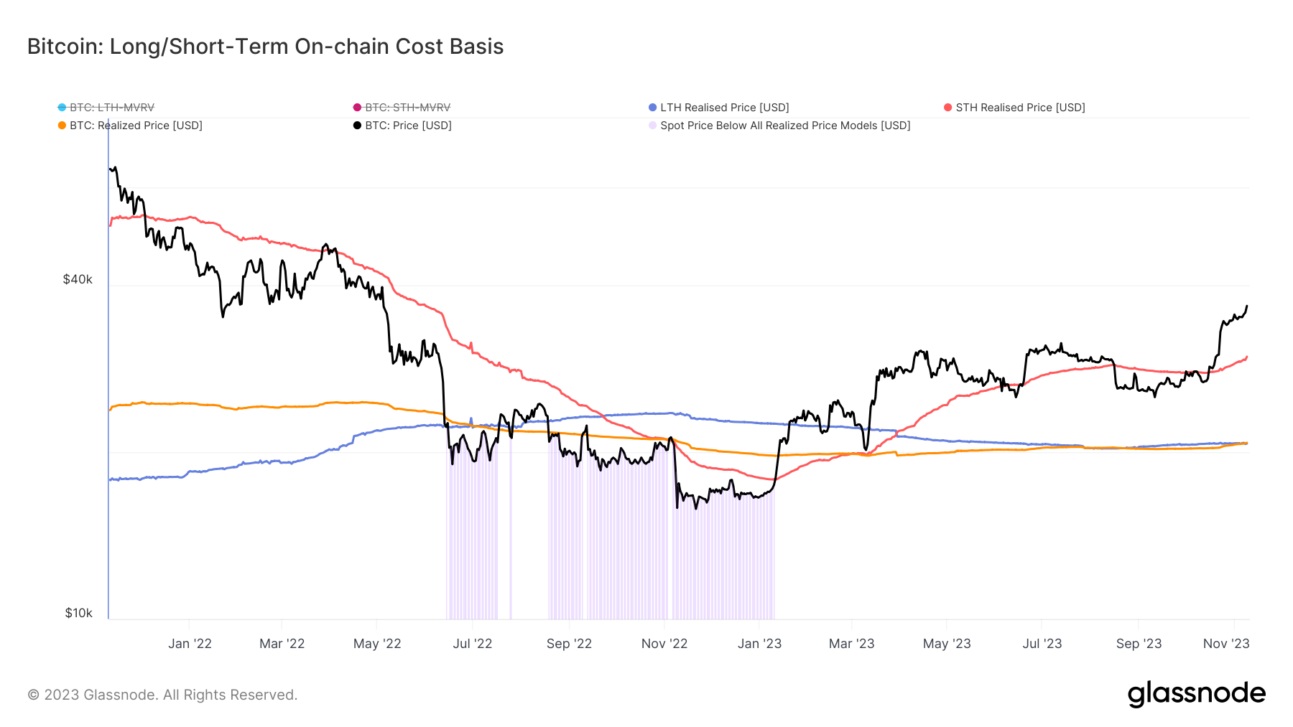Hide the STH Realised Price [USD] series

click(x=1020, y=108)
